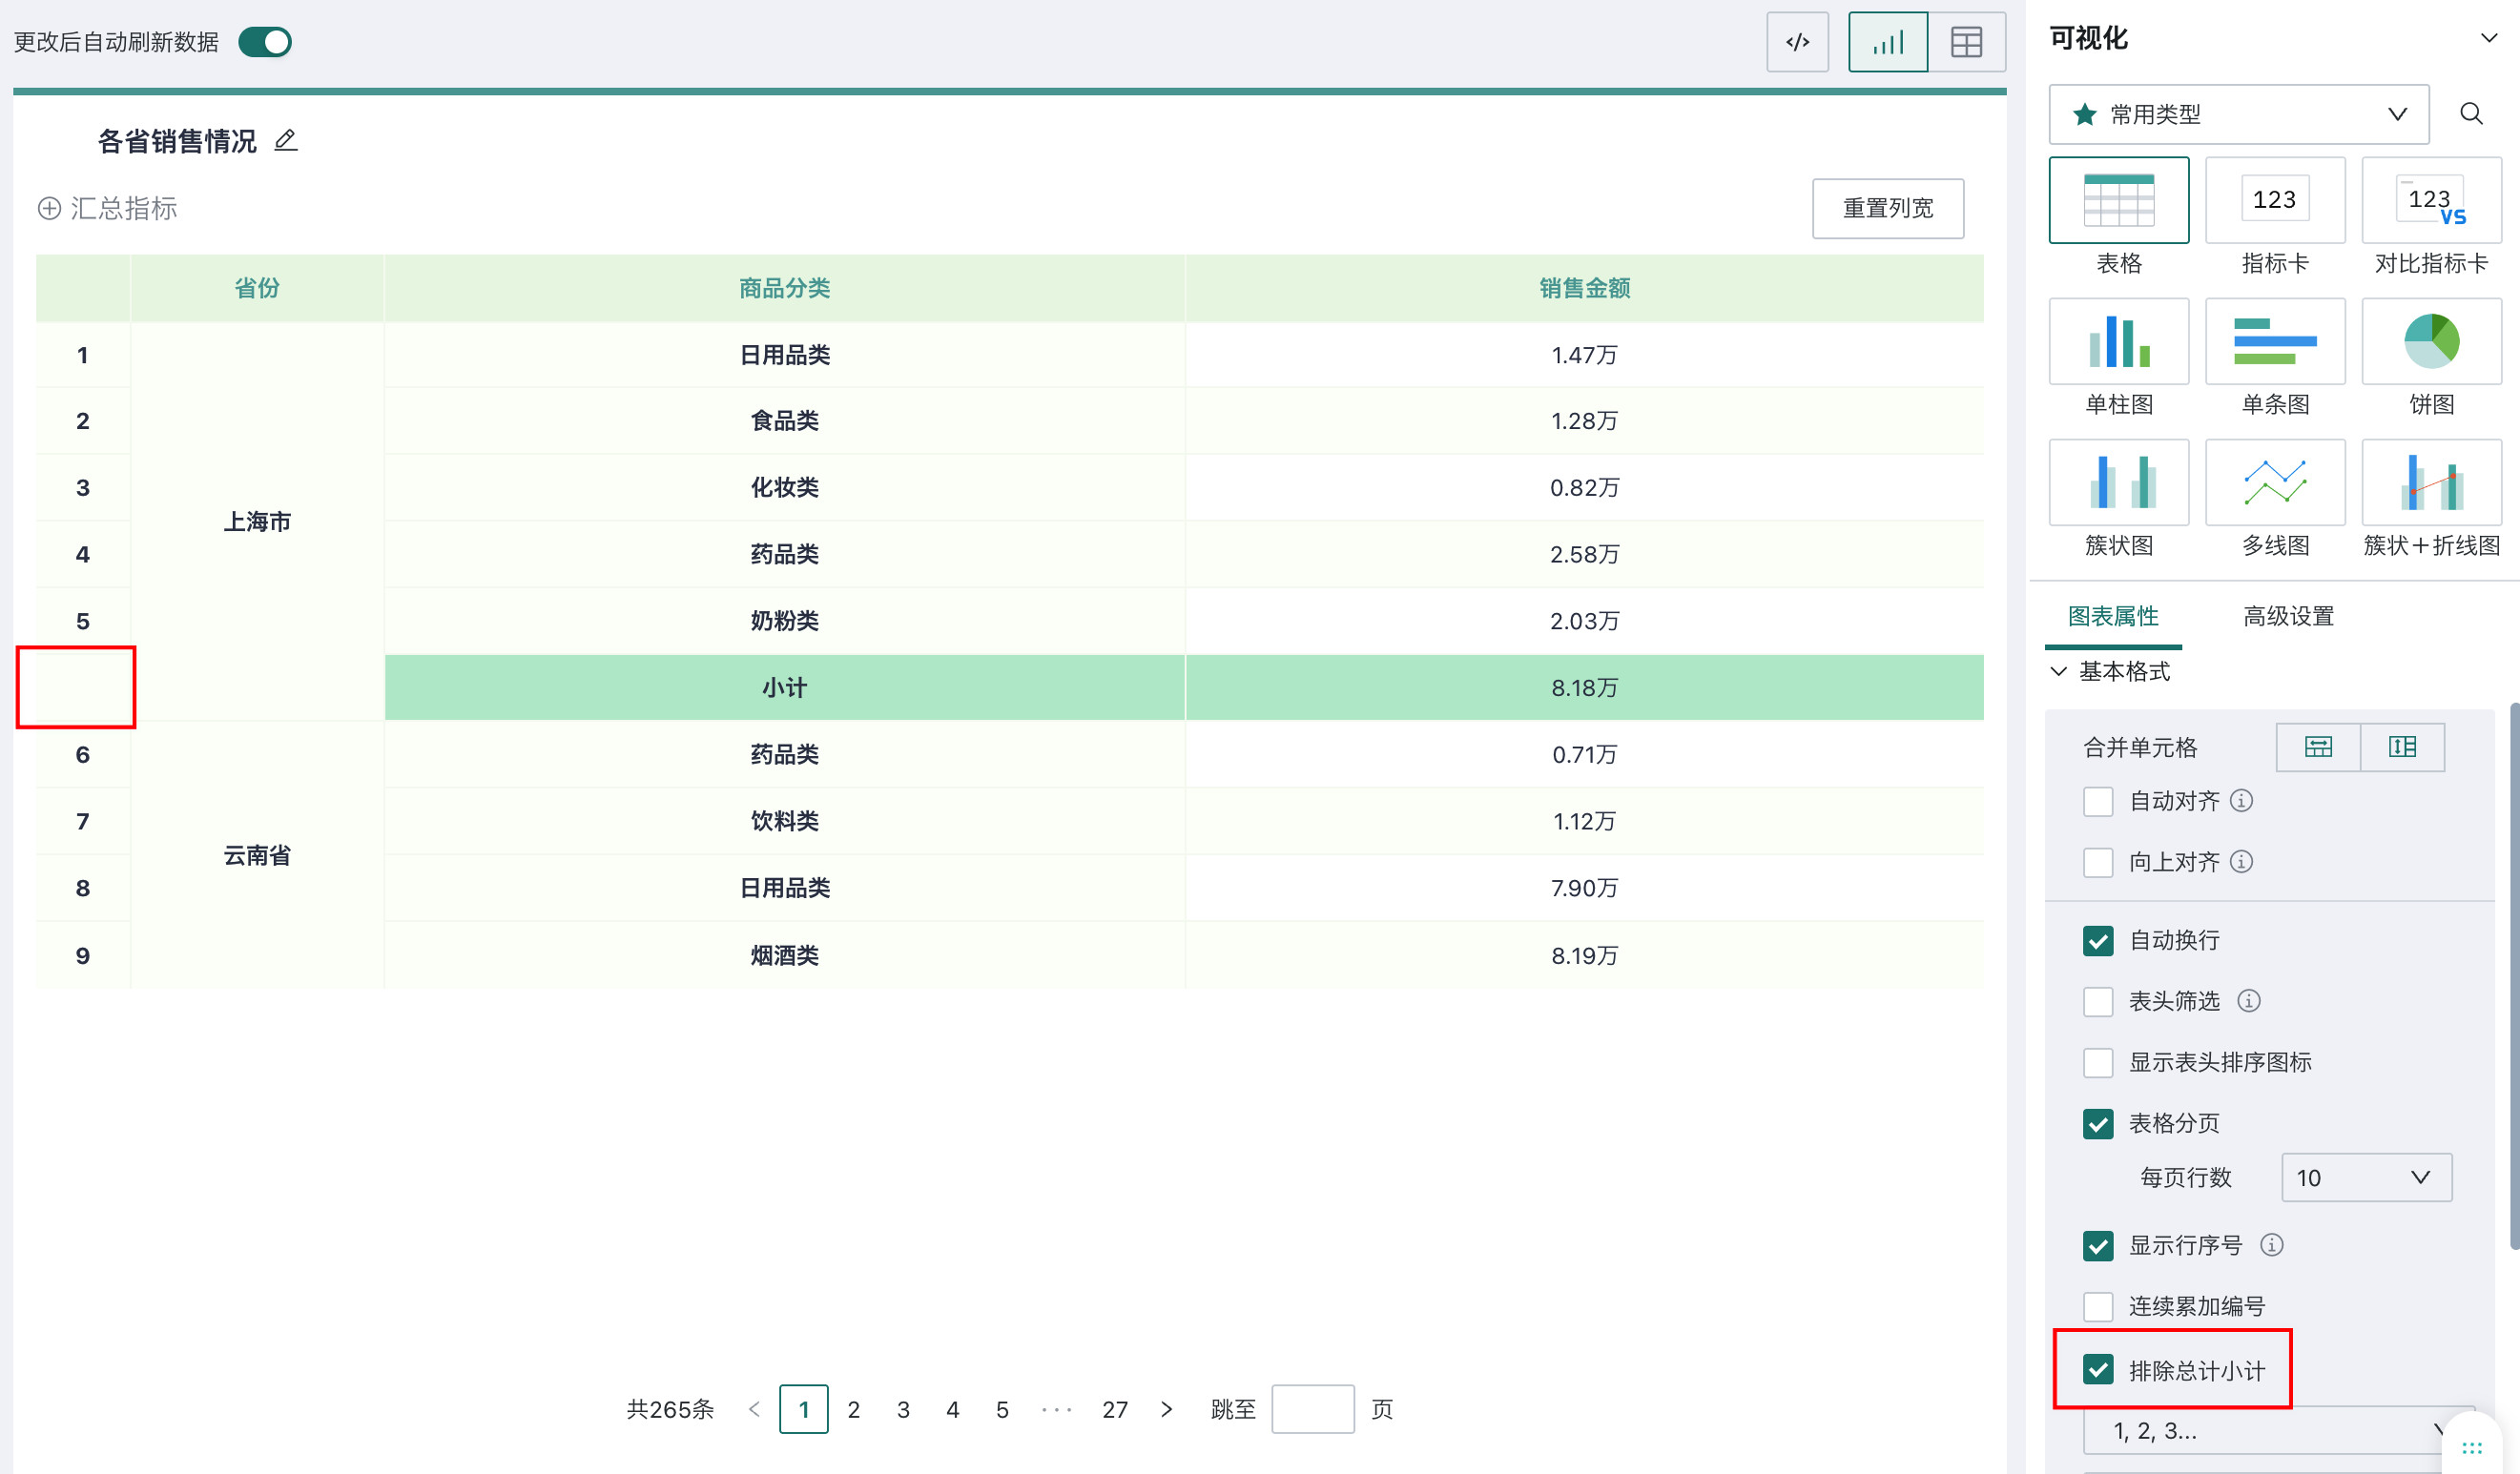
Task: Select the 对比指标卡 chart type
Action: coord(2431,200)
